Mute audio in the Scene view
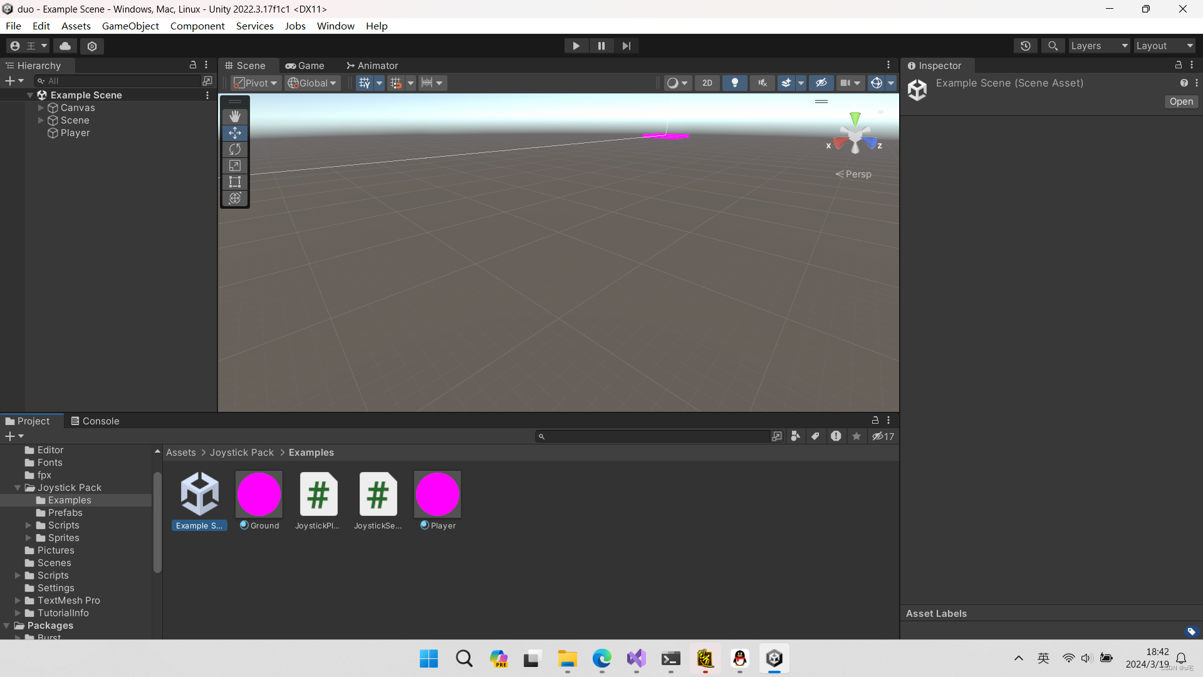The height and width of the screenshot is (677, 1203). [x=762, y=82]
